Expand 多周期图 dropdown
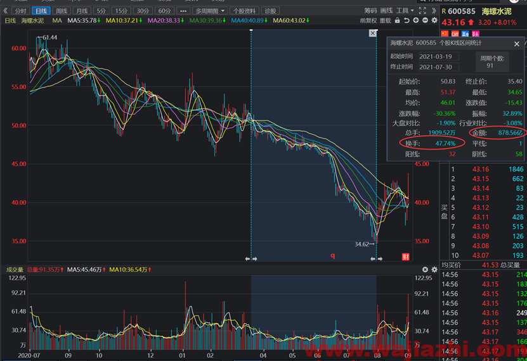This screenshot has width=527, height=361. coord(210,11)
